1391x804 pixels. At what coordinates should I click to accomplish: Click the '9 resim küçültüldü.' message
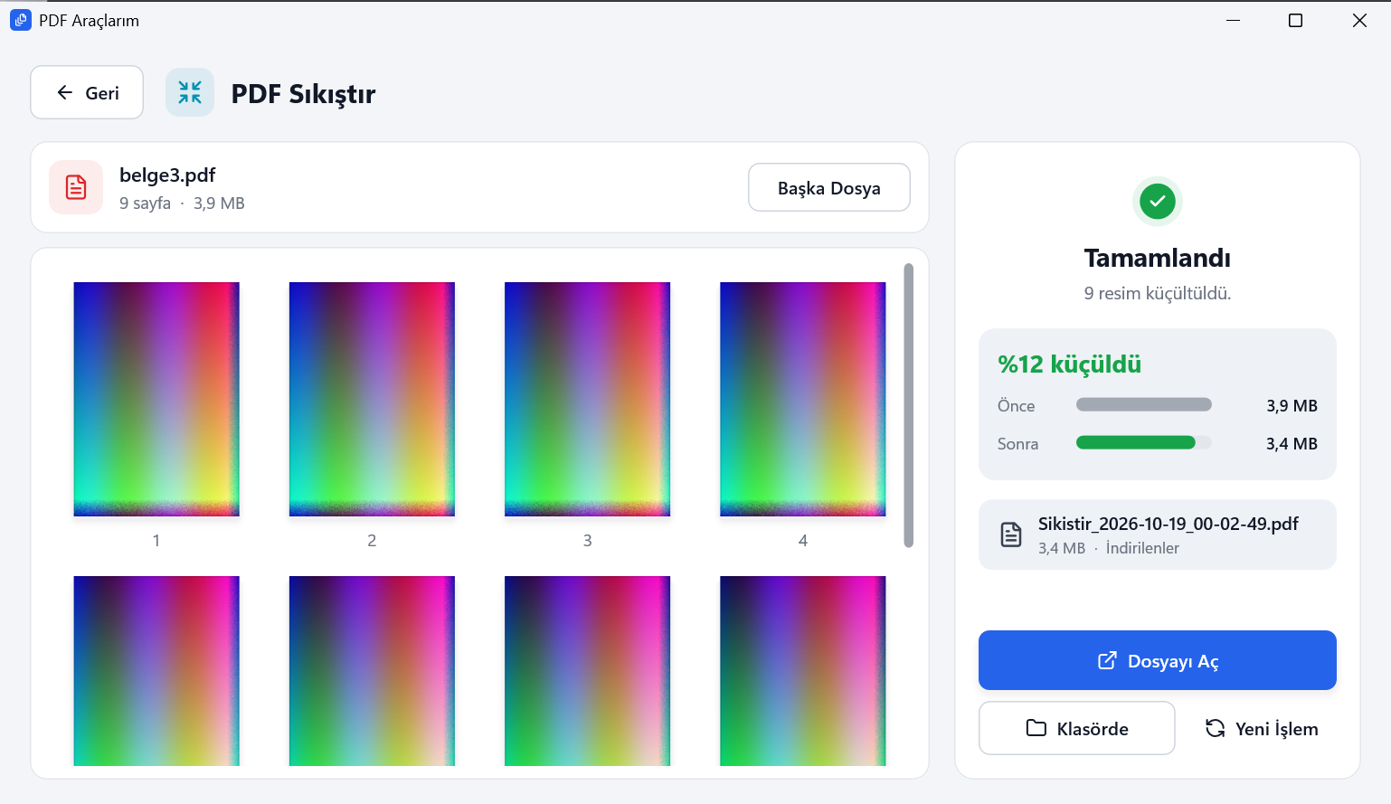pyautogui.click(x=1158, y=293)
